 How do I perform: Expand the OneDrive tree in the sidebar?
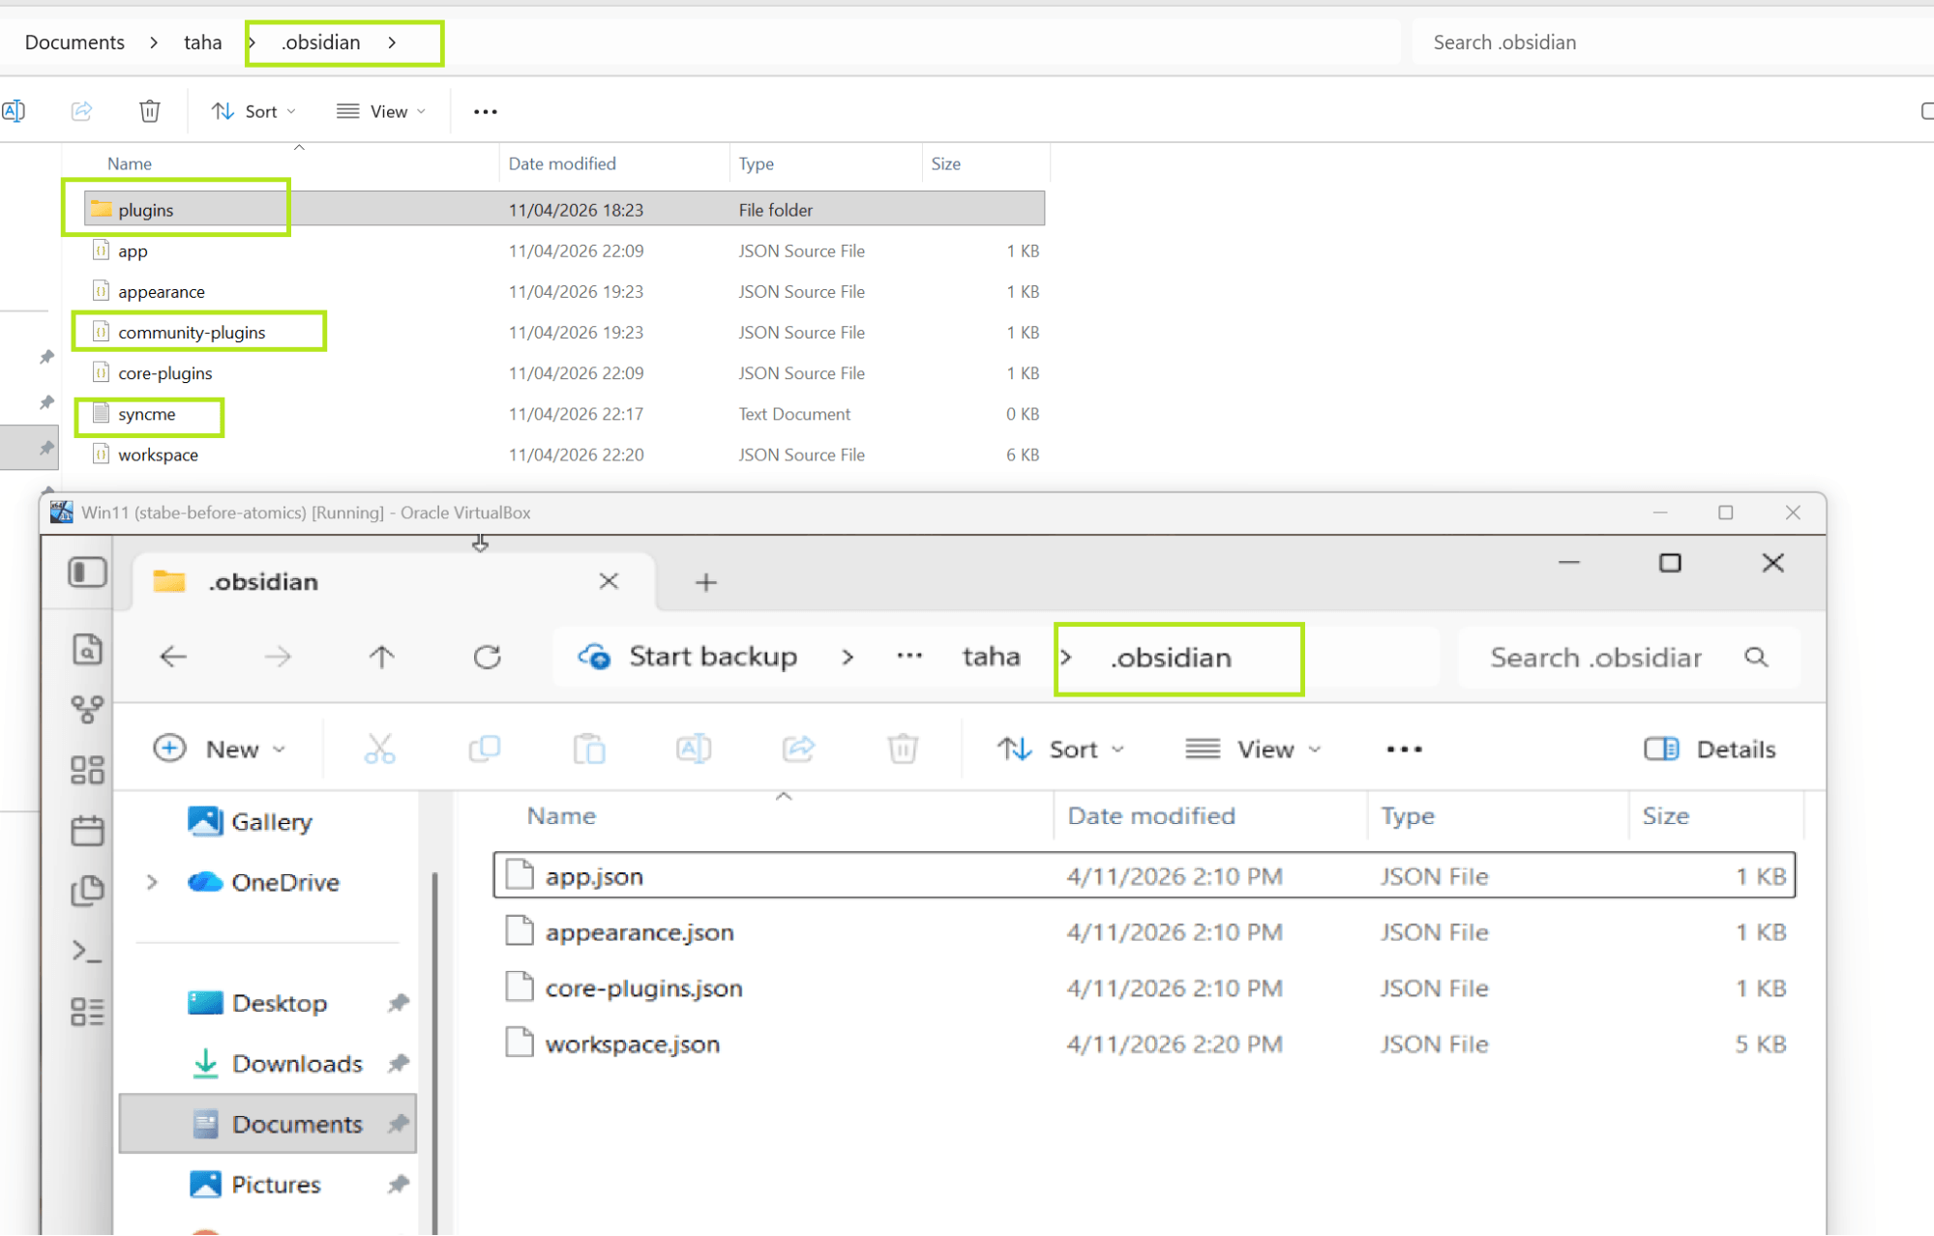click(x=152, y=882)
